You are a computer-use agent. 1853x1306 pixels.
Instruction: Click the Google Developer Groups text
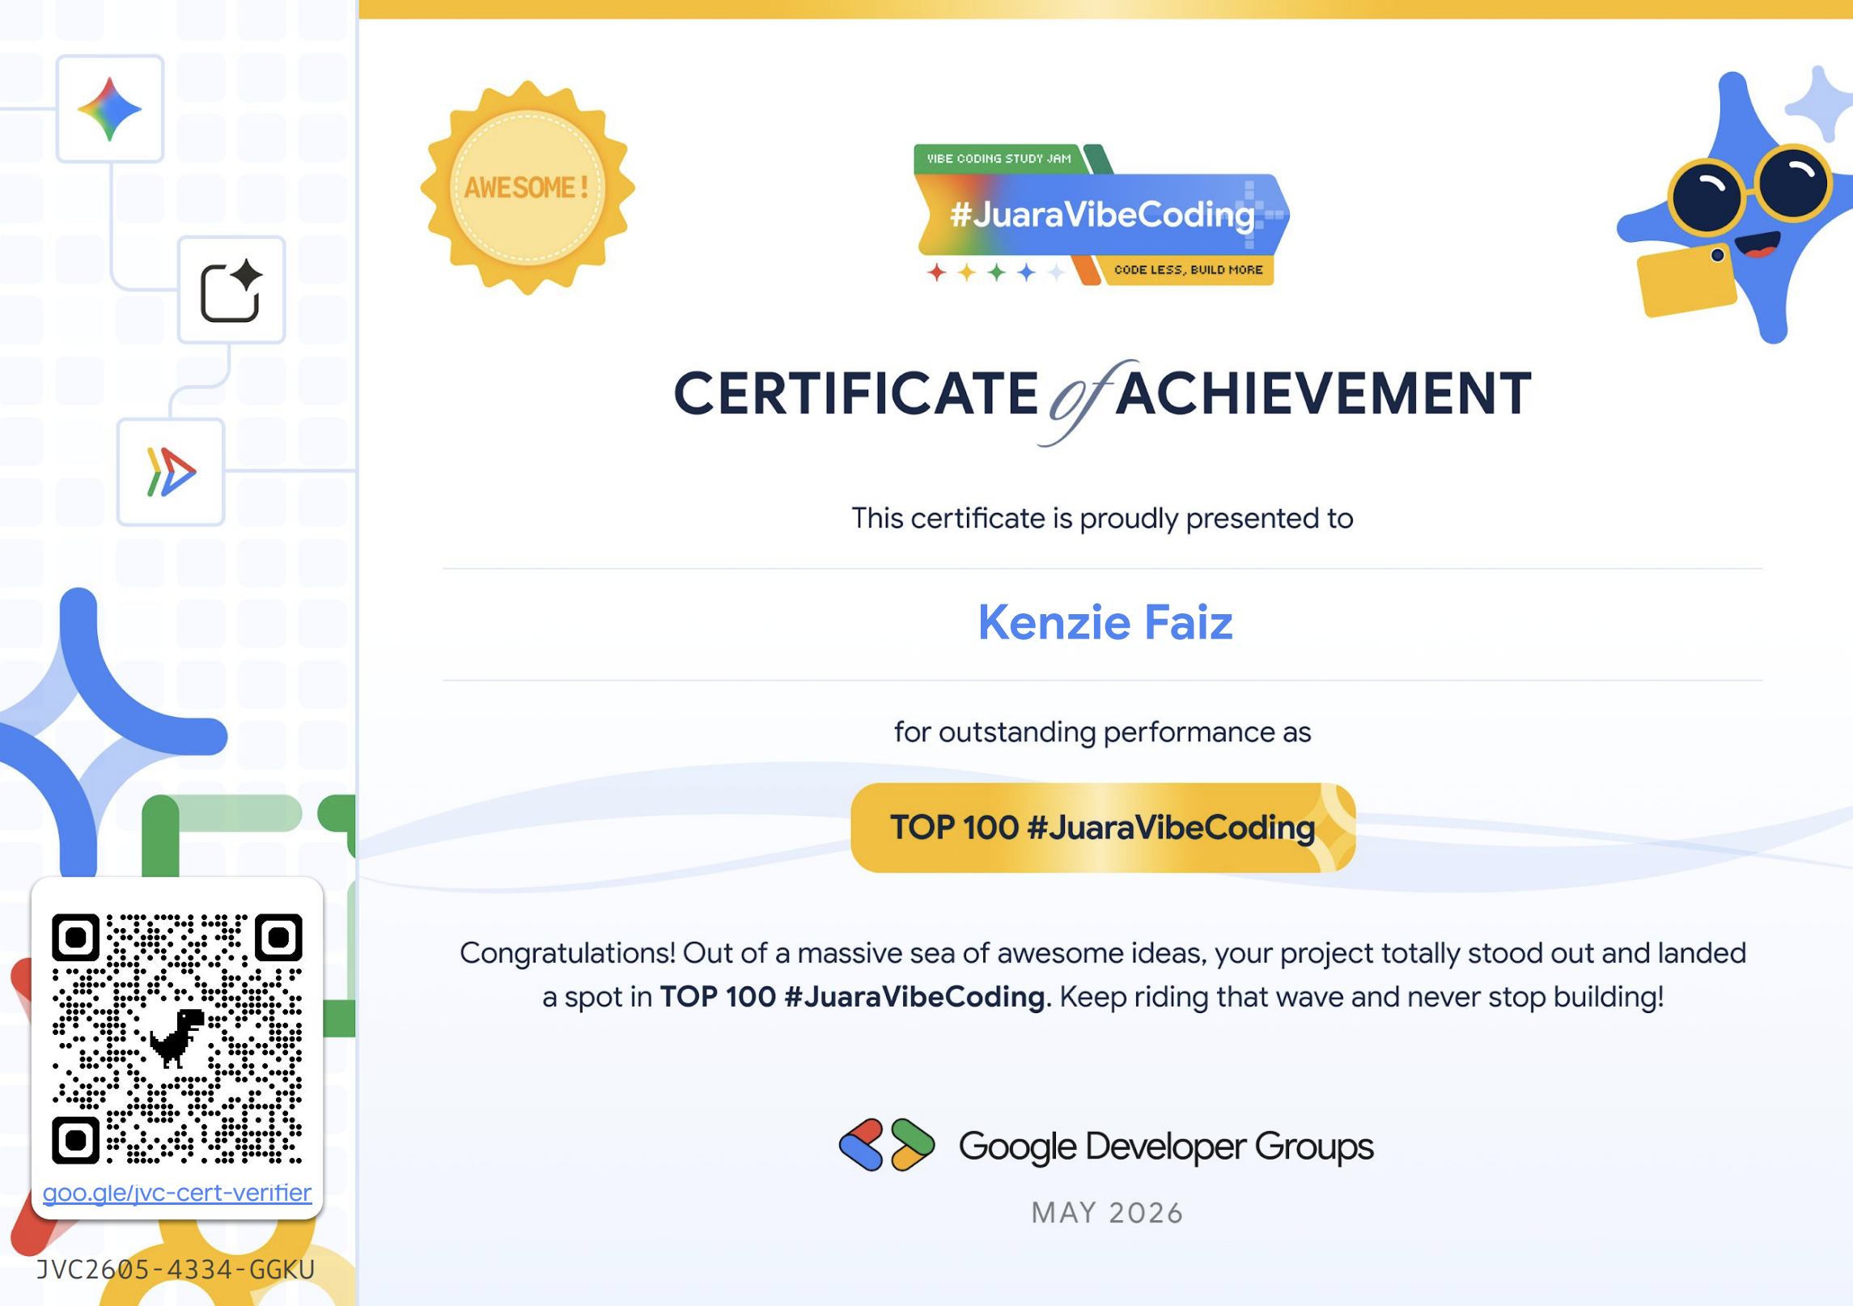1166,1147
